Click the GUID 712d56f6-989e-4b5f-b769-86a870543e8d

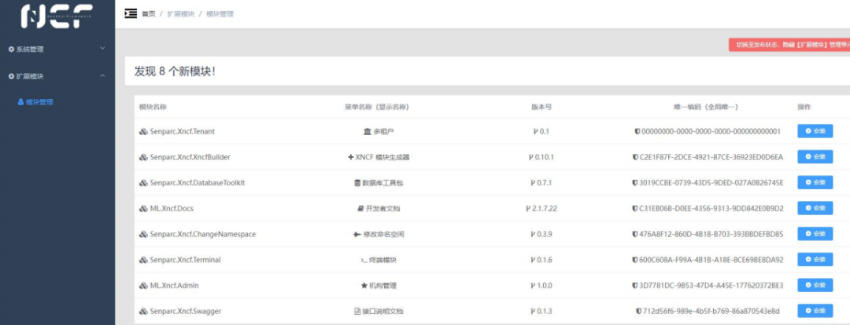(x=711, y=312)
